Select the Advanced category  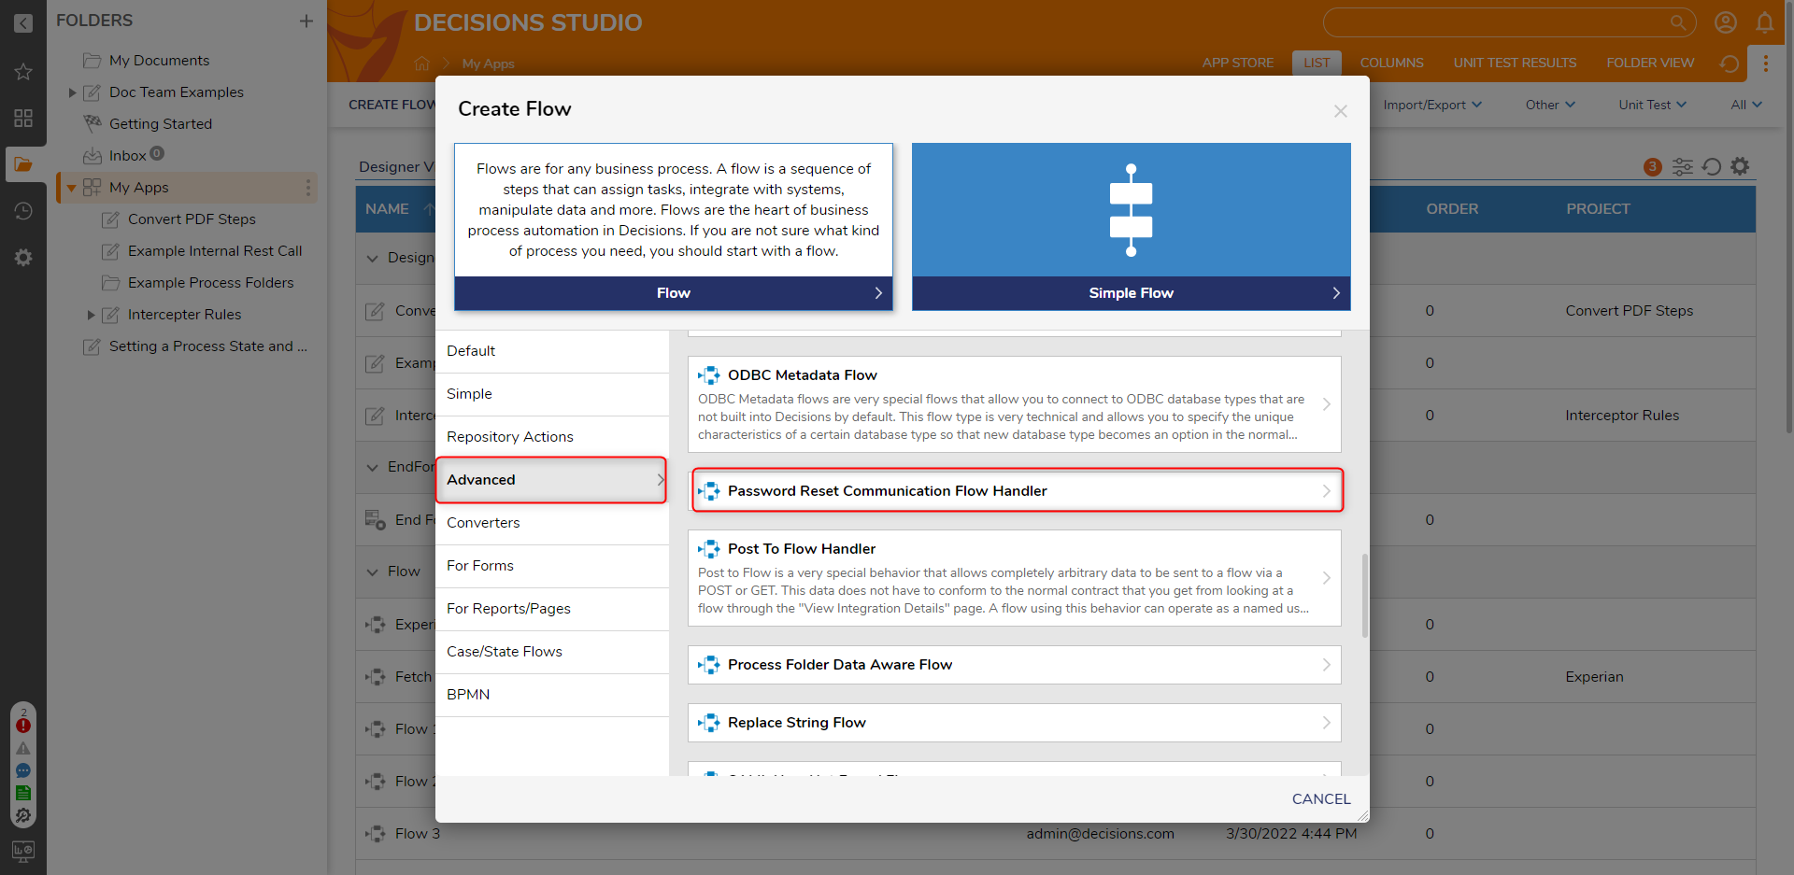tap(551, 480)
